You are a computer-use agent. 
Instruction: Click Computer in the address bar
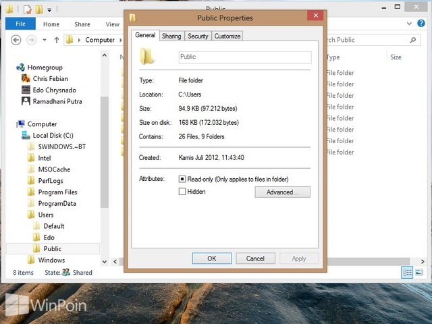point(100,40)
